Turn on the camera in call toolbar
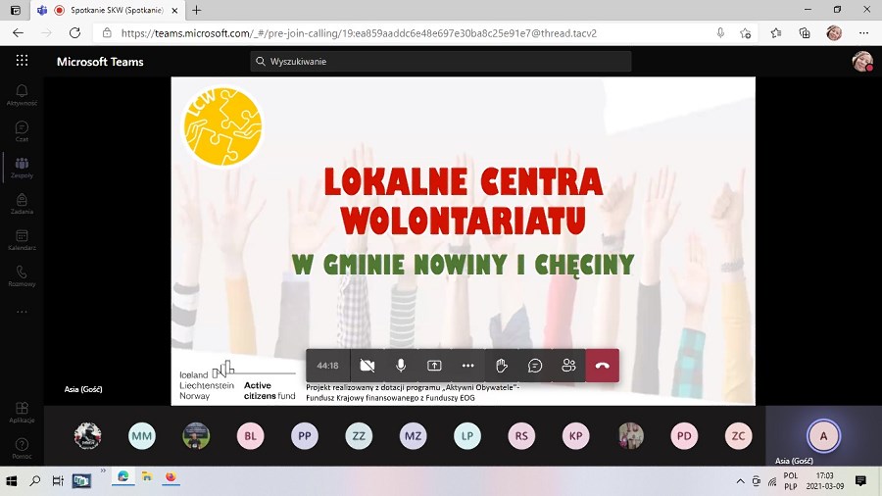 tap(367, 366)
